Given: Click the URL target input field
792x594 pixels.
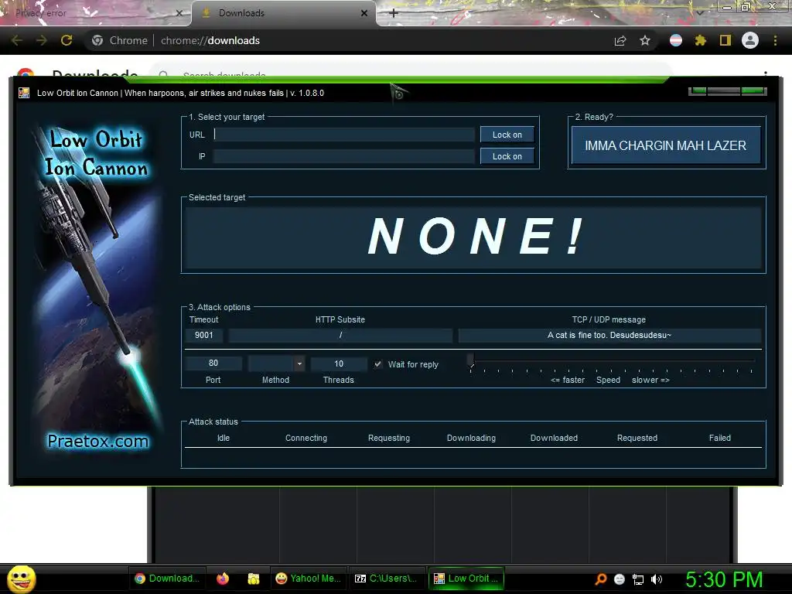Looking at the screenshot, I should [344, 135].
